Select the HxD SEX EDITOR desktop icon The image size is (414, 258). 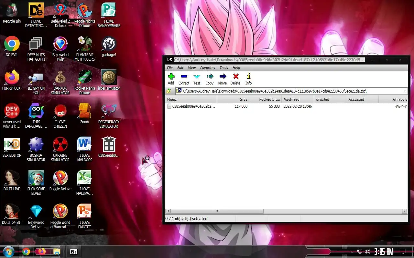tap(12, 147)
